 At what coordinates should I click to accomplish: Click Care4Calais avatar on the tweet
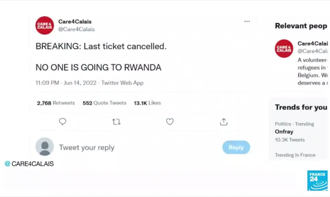[45, 25]
